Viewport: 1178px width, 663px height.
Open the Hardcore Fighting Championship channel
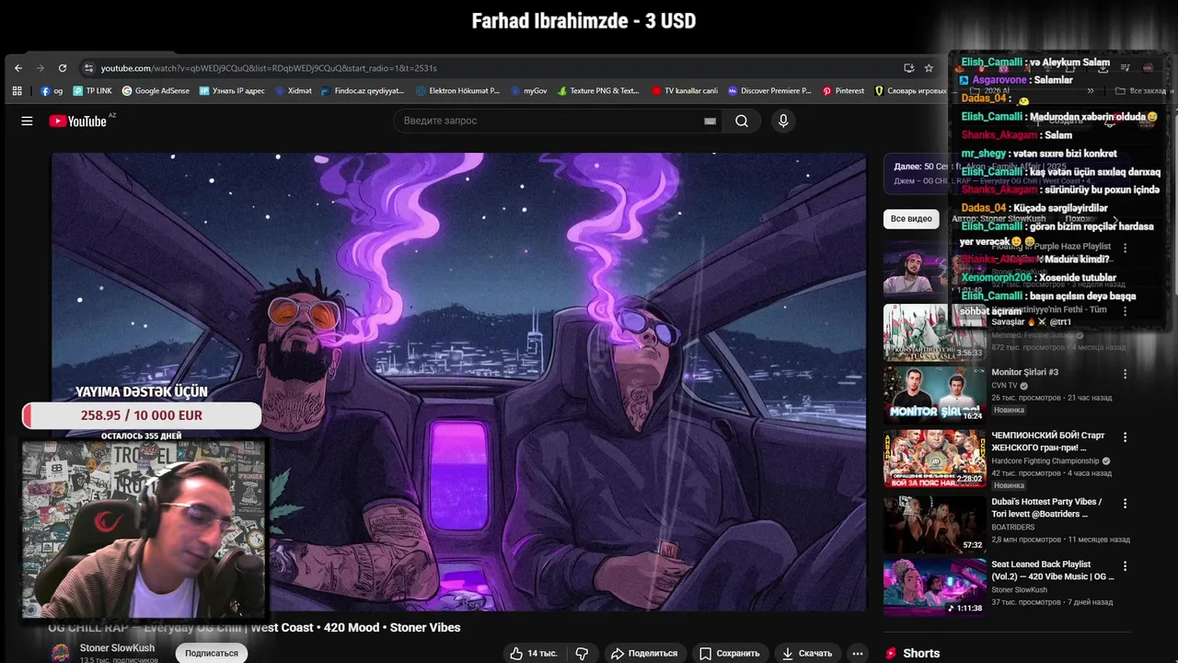point(1045,460)
